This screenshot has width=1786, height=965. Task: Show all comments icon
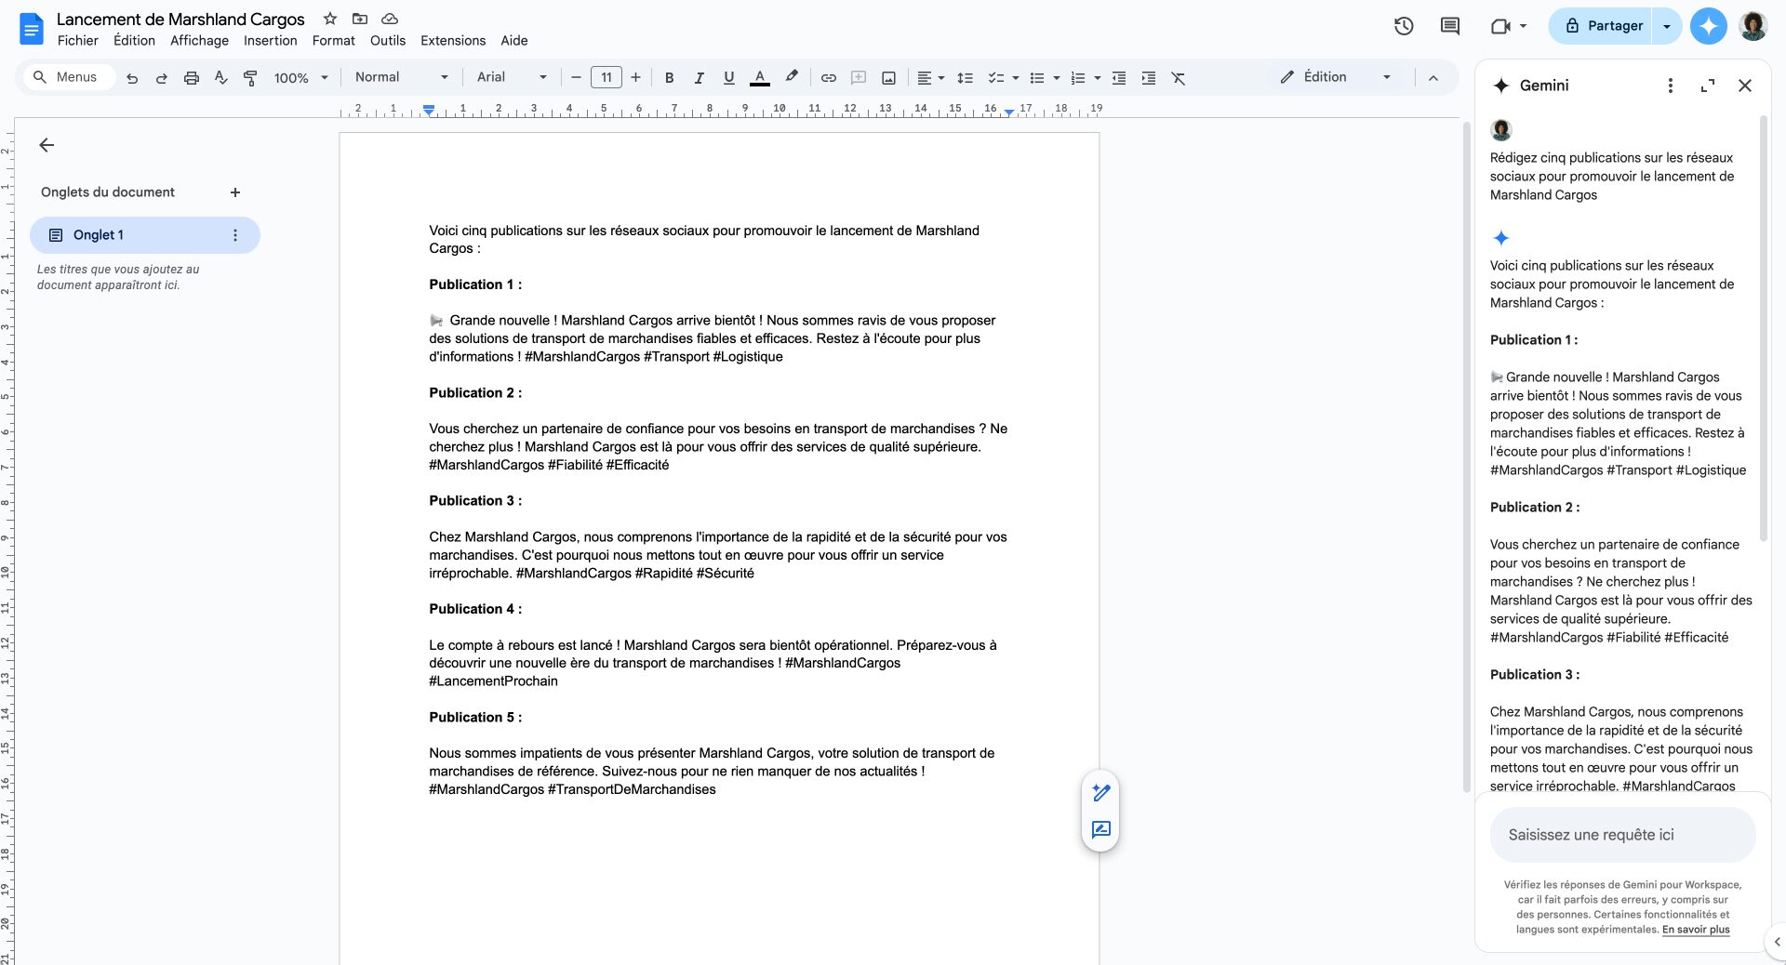point(1450,26)
